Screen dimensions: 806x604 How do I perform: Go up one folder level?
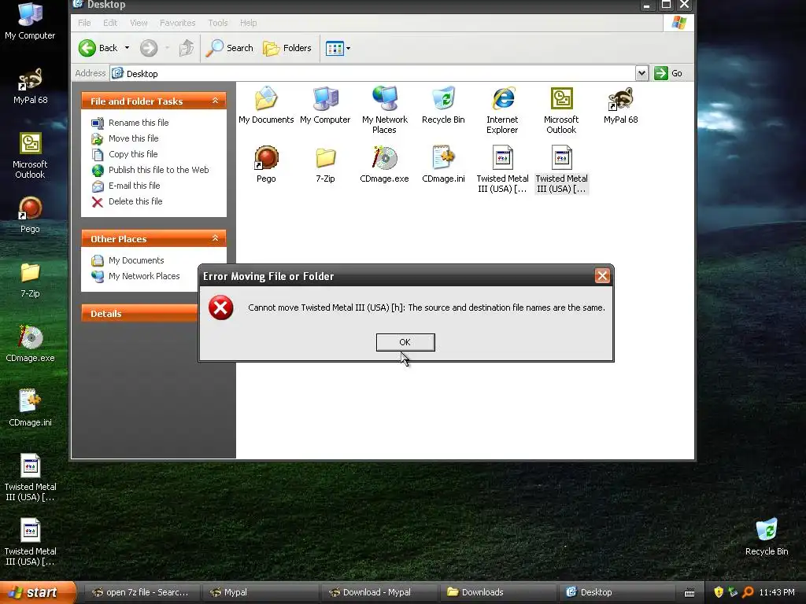tap(186, 48)
